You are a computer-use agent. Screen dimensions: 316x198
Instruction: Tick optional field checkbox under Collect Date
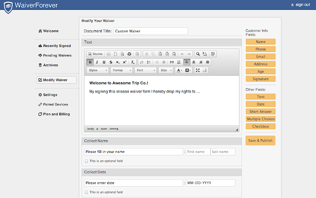pyautogui.click(x=86, y=192)
